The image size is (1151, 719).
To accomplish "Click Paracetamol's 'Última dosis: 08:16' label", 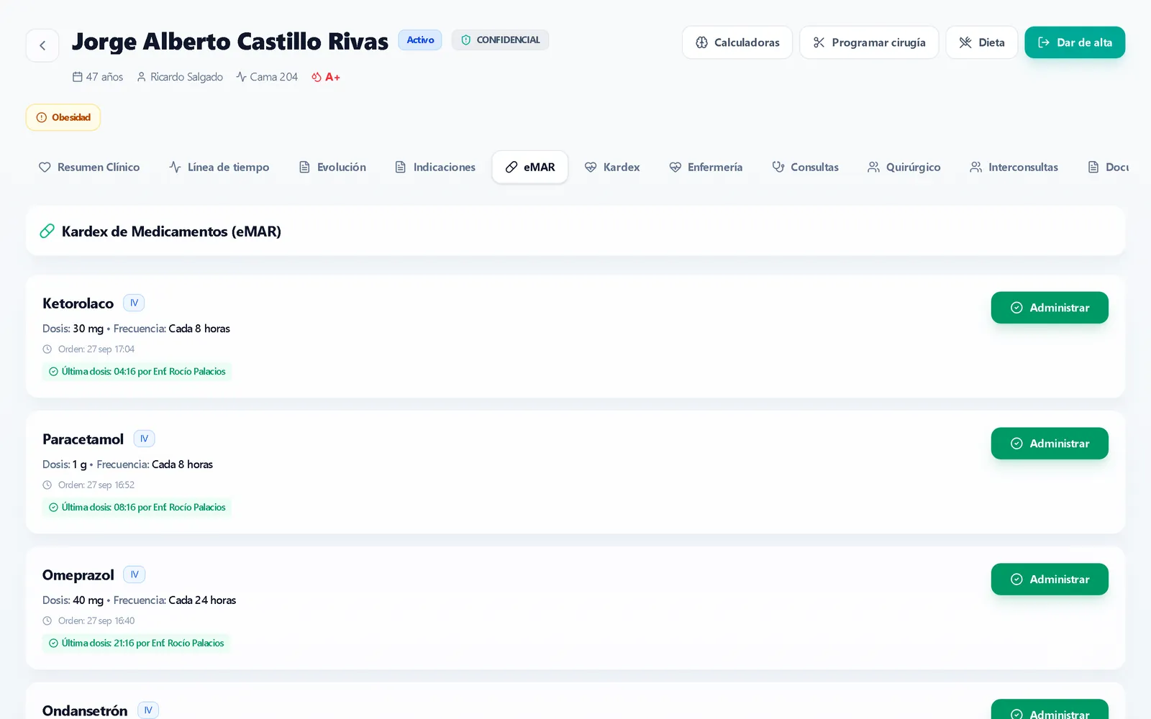I will pos(137,508).
